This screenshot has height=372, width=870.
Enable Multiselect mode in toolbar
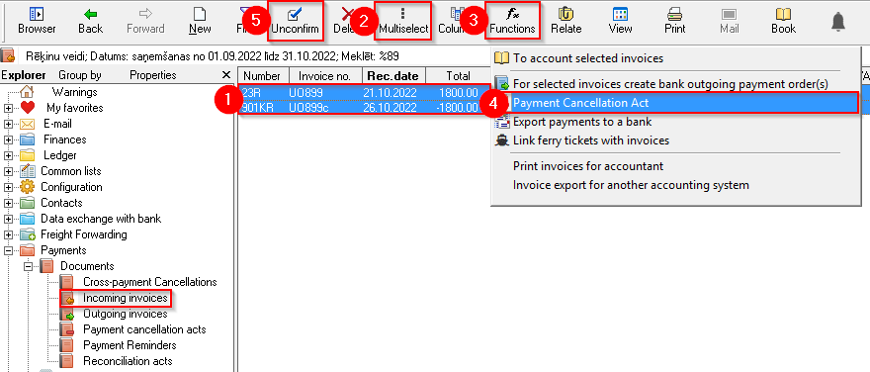pyautogui.click(x=403, y=21)
